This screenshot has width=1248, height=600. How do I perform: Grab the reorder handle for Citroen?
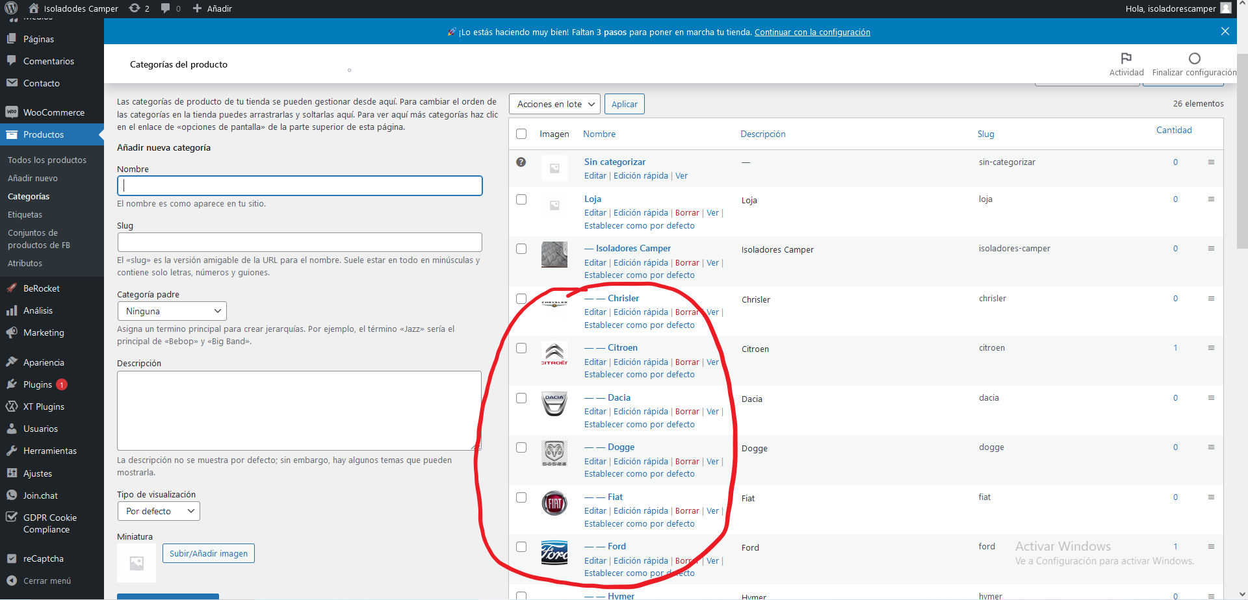pyautogui.click(x=1211, y=348)
